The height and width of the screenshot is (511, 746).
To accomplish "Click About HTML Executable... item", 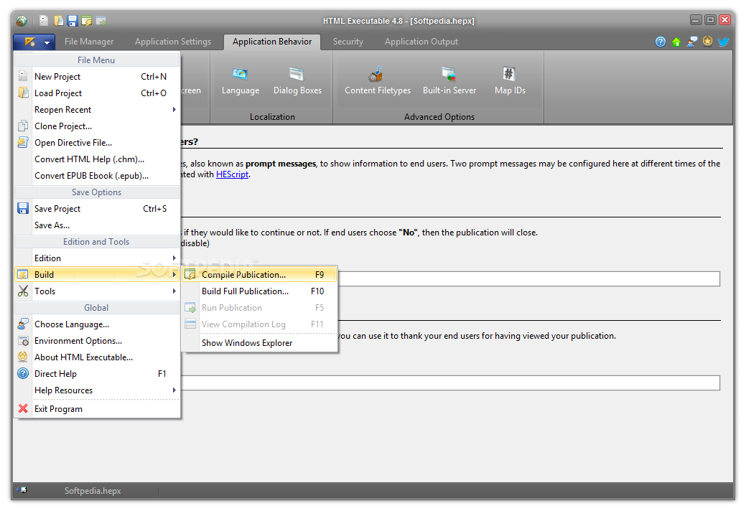I will tap(97, 357).
